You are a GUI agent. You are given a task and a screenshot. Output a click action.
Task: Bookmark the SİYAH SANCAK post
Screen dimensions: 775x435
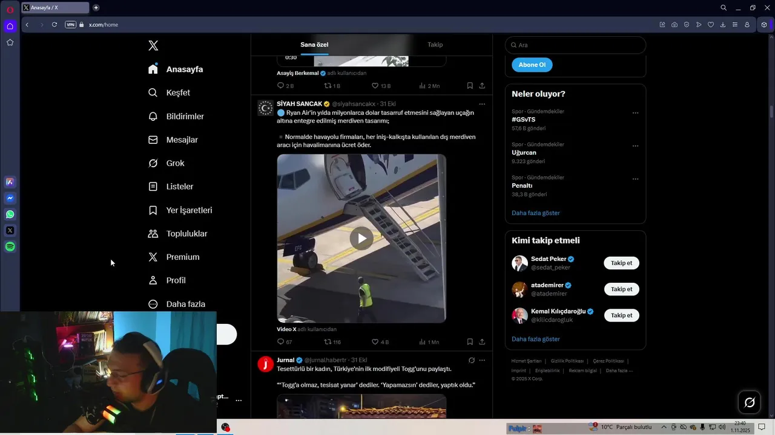(x=470, y=342)
